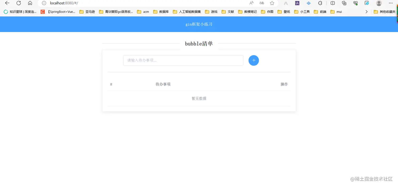Click the Internet Explorer mode icon

click(367, 3)
